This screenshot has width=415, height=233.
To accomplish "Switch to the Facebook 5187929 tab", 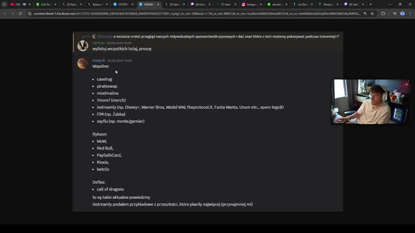I will click(x=124, y=5).
